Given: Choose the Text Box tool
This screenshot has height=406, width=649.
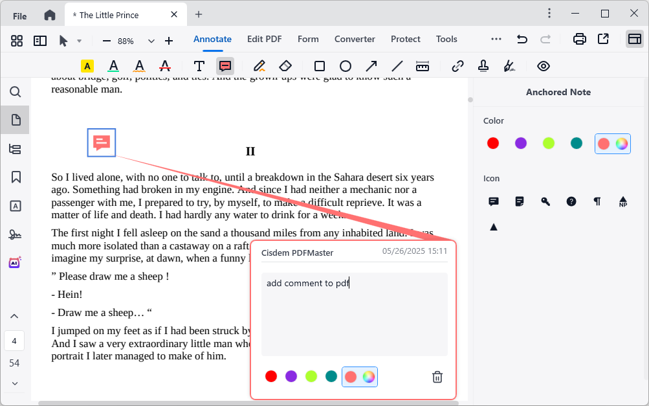Looking at the screenshot, I should click(199, 66).
